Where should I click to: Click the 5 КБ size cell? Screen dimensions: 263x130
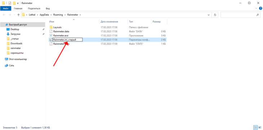pos(163,36)
